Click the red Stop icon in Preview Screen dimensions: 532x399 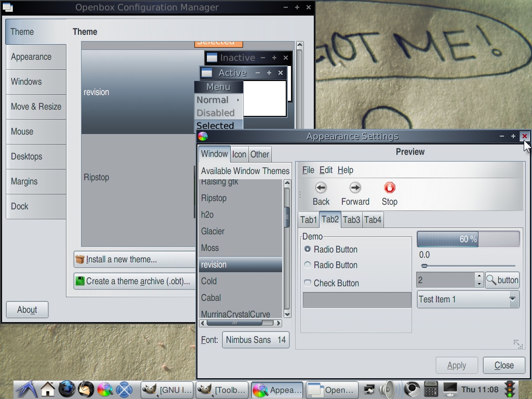coord(390,194)
